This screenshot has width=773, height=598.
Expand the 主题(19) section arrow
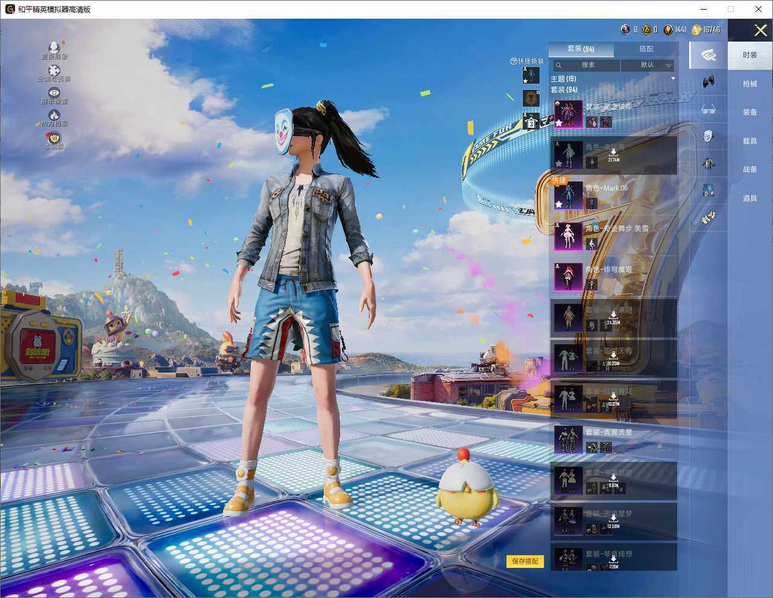673,79
